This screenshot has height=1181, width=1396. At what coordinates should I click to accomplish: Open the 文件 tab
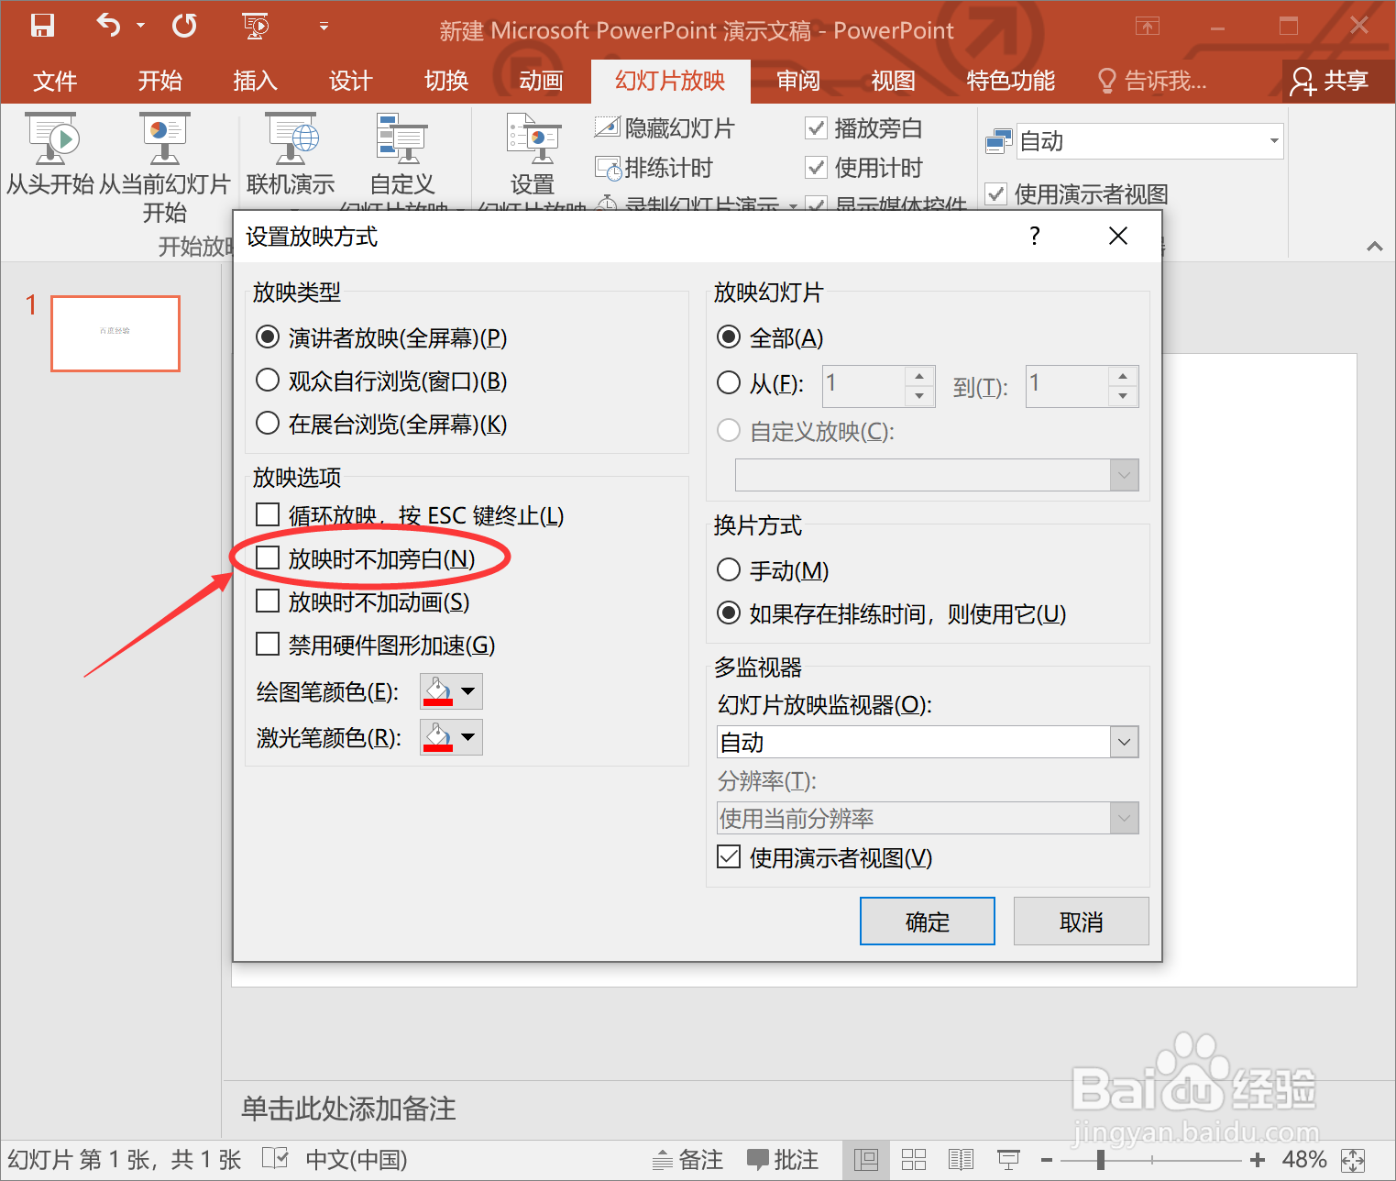[x=55, y=81]
